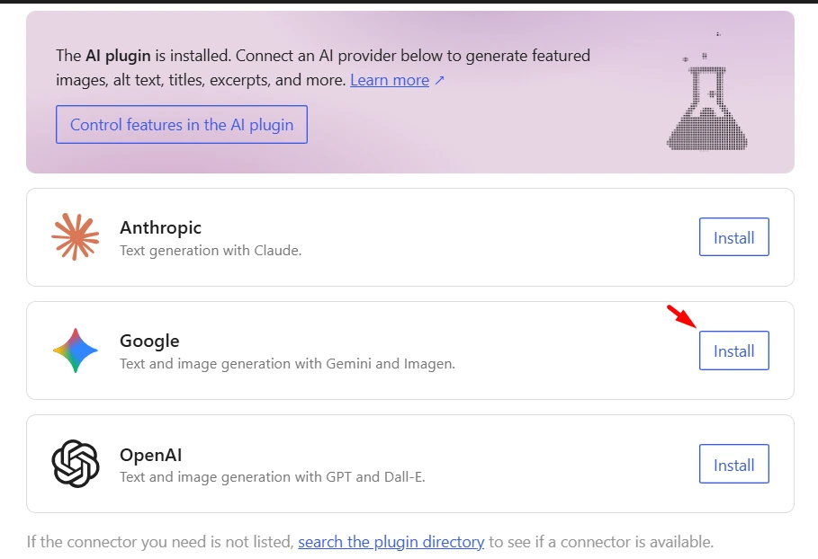The height and width of the screenshot is (559, 818).
Task: Click 'Text and image generation with Gemini and Imagen.'
Action: tap(287, 364)
